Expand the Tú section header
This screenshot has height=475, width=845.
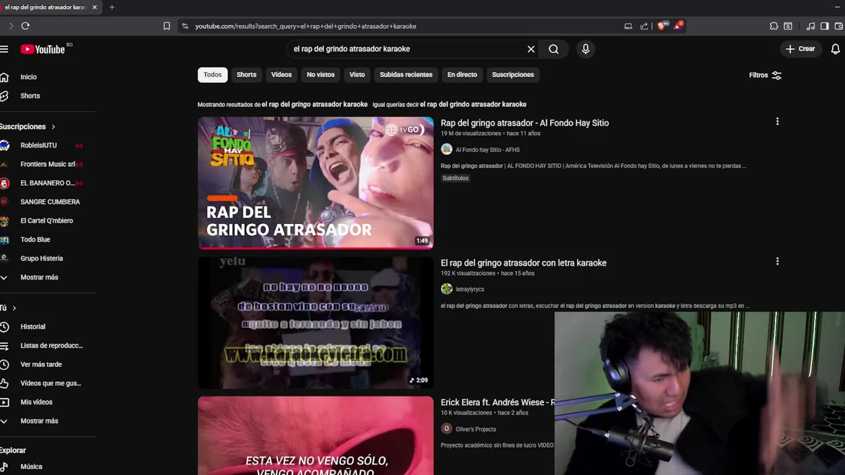8,308
